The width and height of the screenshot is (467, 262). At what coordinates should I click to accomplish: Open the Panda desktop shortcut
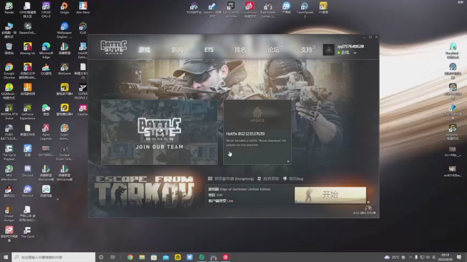[9, 8]
